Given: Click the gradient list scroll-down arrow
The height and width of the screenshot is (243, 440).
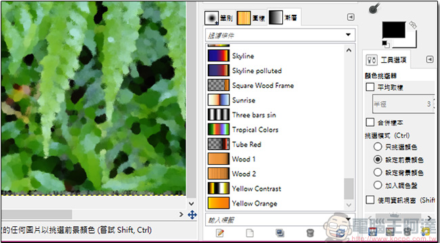Looking at the screenshot, I should [x=349, y=205].
